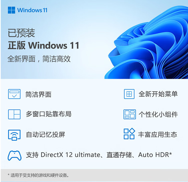Click the multi-window snap layout icon
The height and width of the screenshot is (182, 188).
tap(14, 114)
